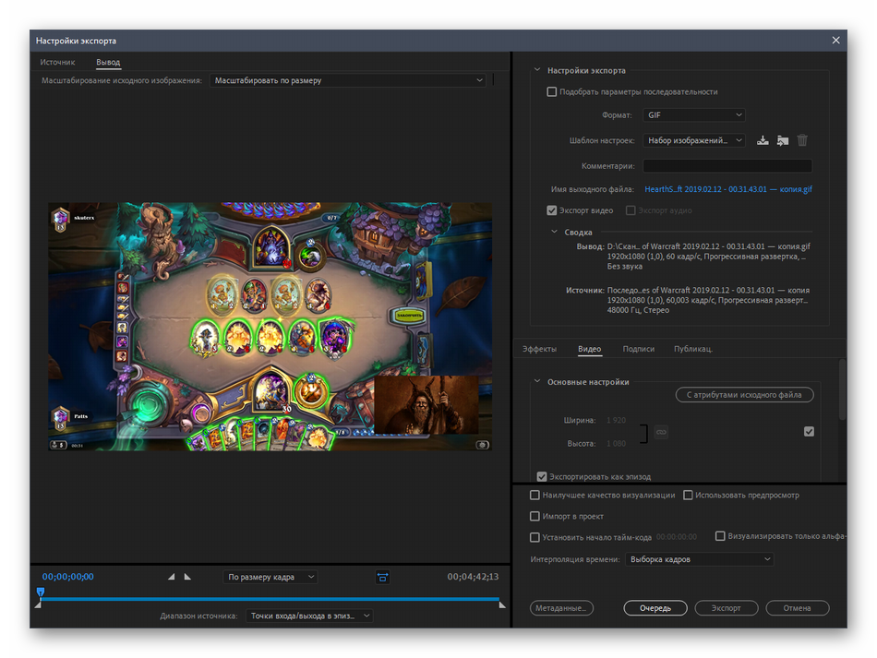Click the save preset icon
Screen dimensions: 877x658
763,140
